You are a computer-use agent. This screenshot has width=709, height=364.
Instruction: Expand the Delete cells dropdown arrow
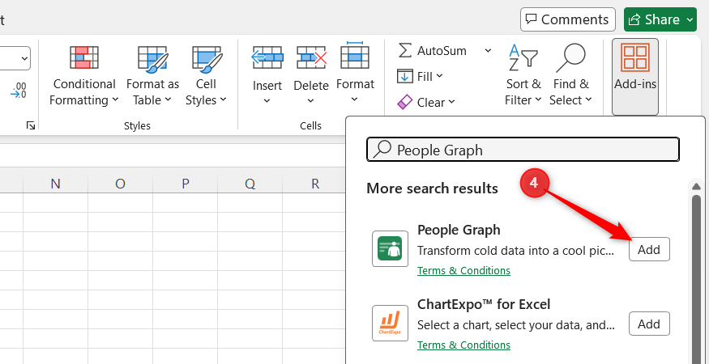[x=310, y=101]
